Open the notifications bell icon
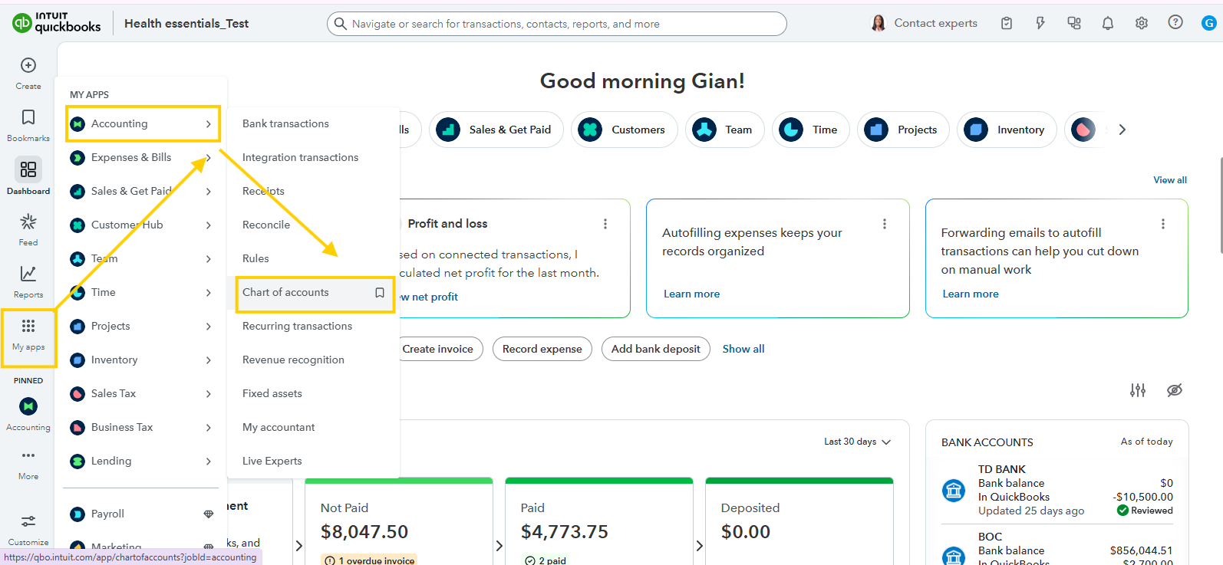 click(x=1107, y=23)
